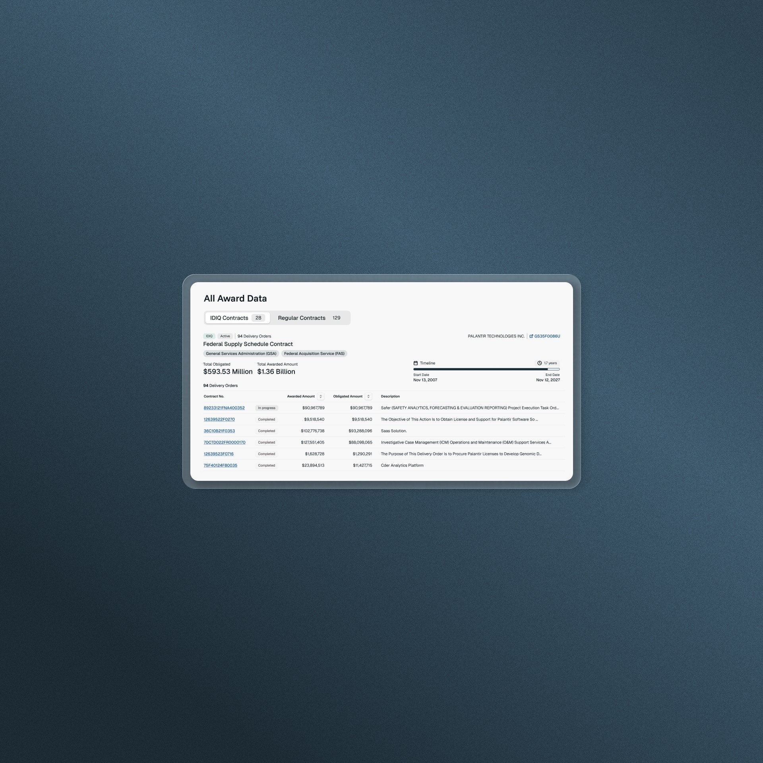
Task: Open contract 12639522F0270
Action: pos(219,419)
